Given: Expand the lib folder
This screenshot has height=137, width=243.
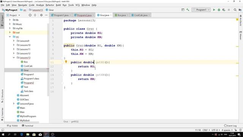Looking at the screenshot, I should tap(10, 20).
